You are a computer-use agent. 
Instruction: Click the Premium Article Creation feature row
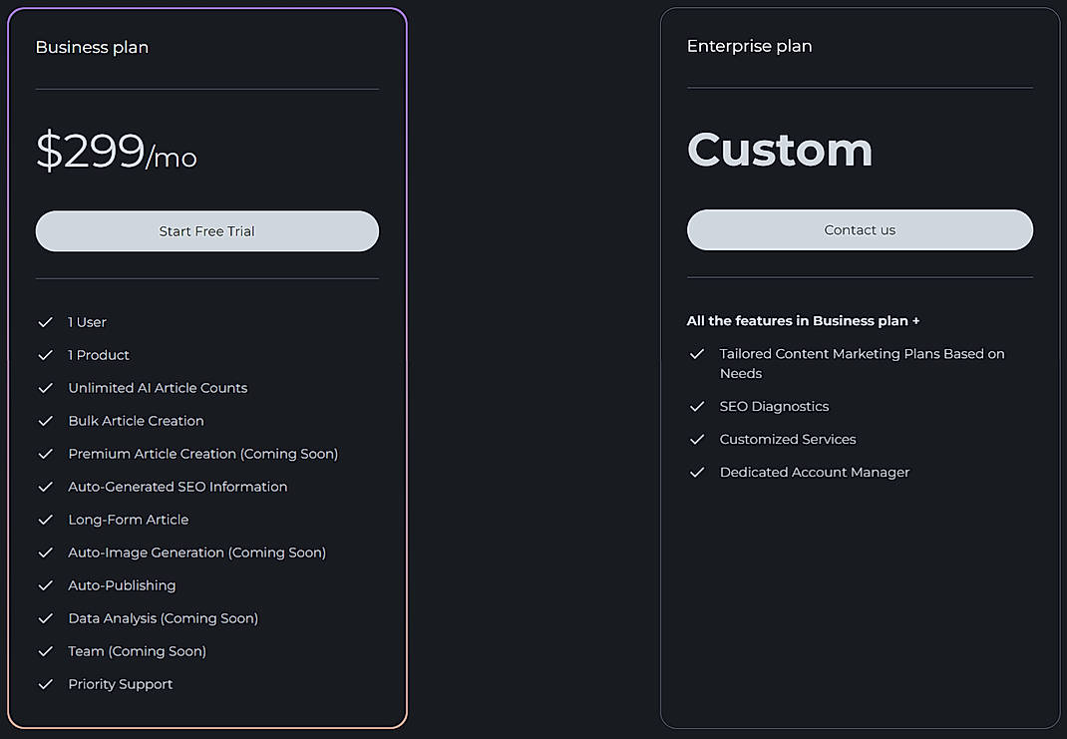(x=202, y=453)
